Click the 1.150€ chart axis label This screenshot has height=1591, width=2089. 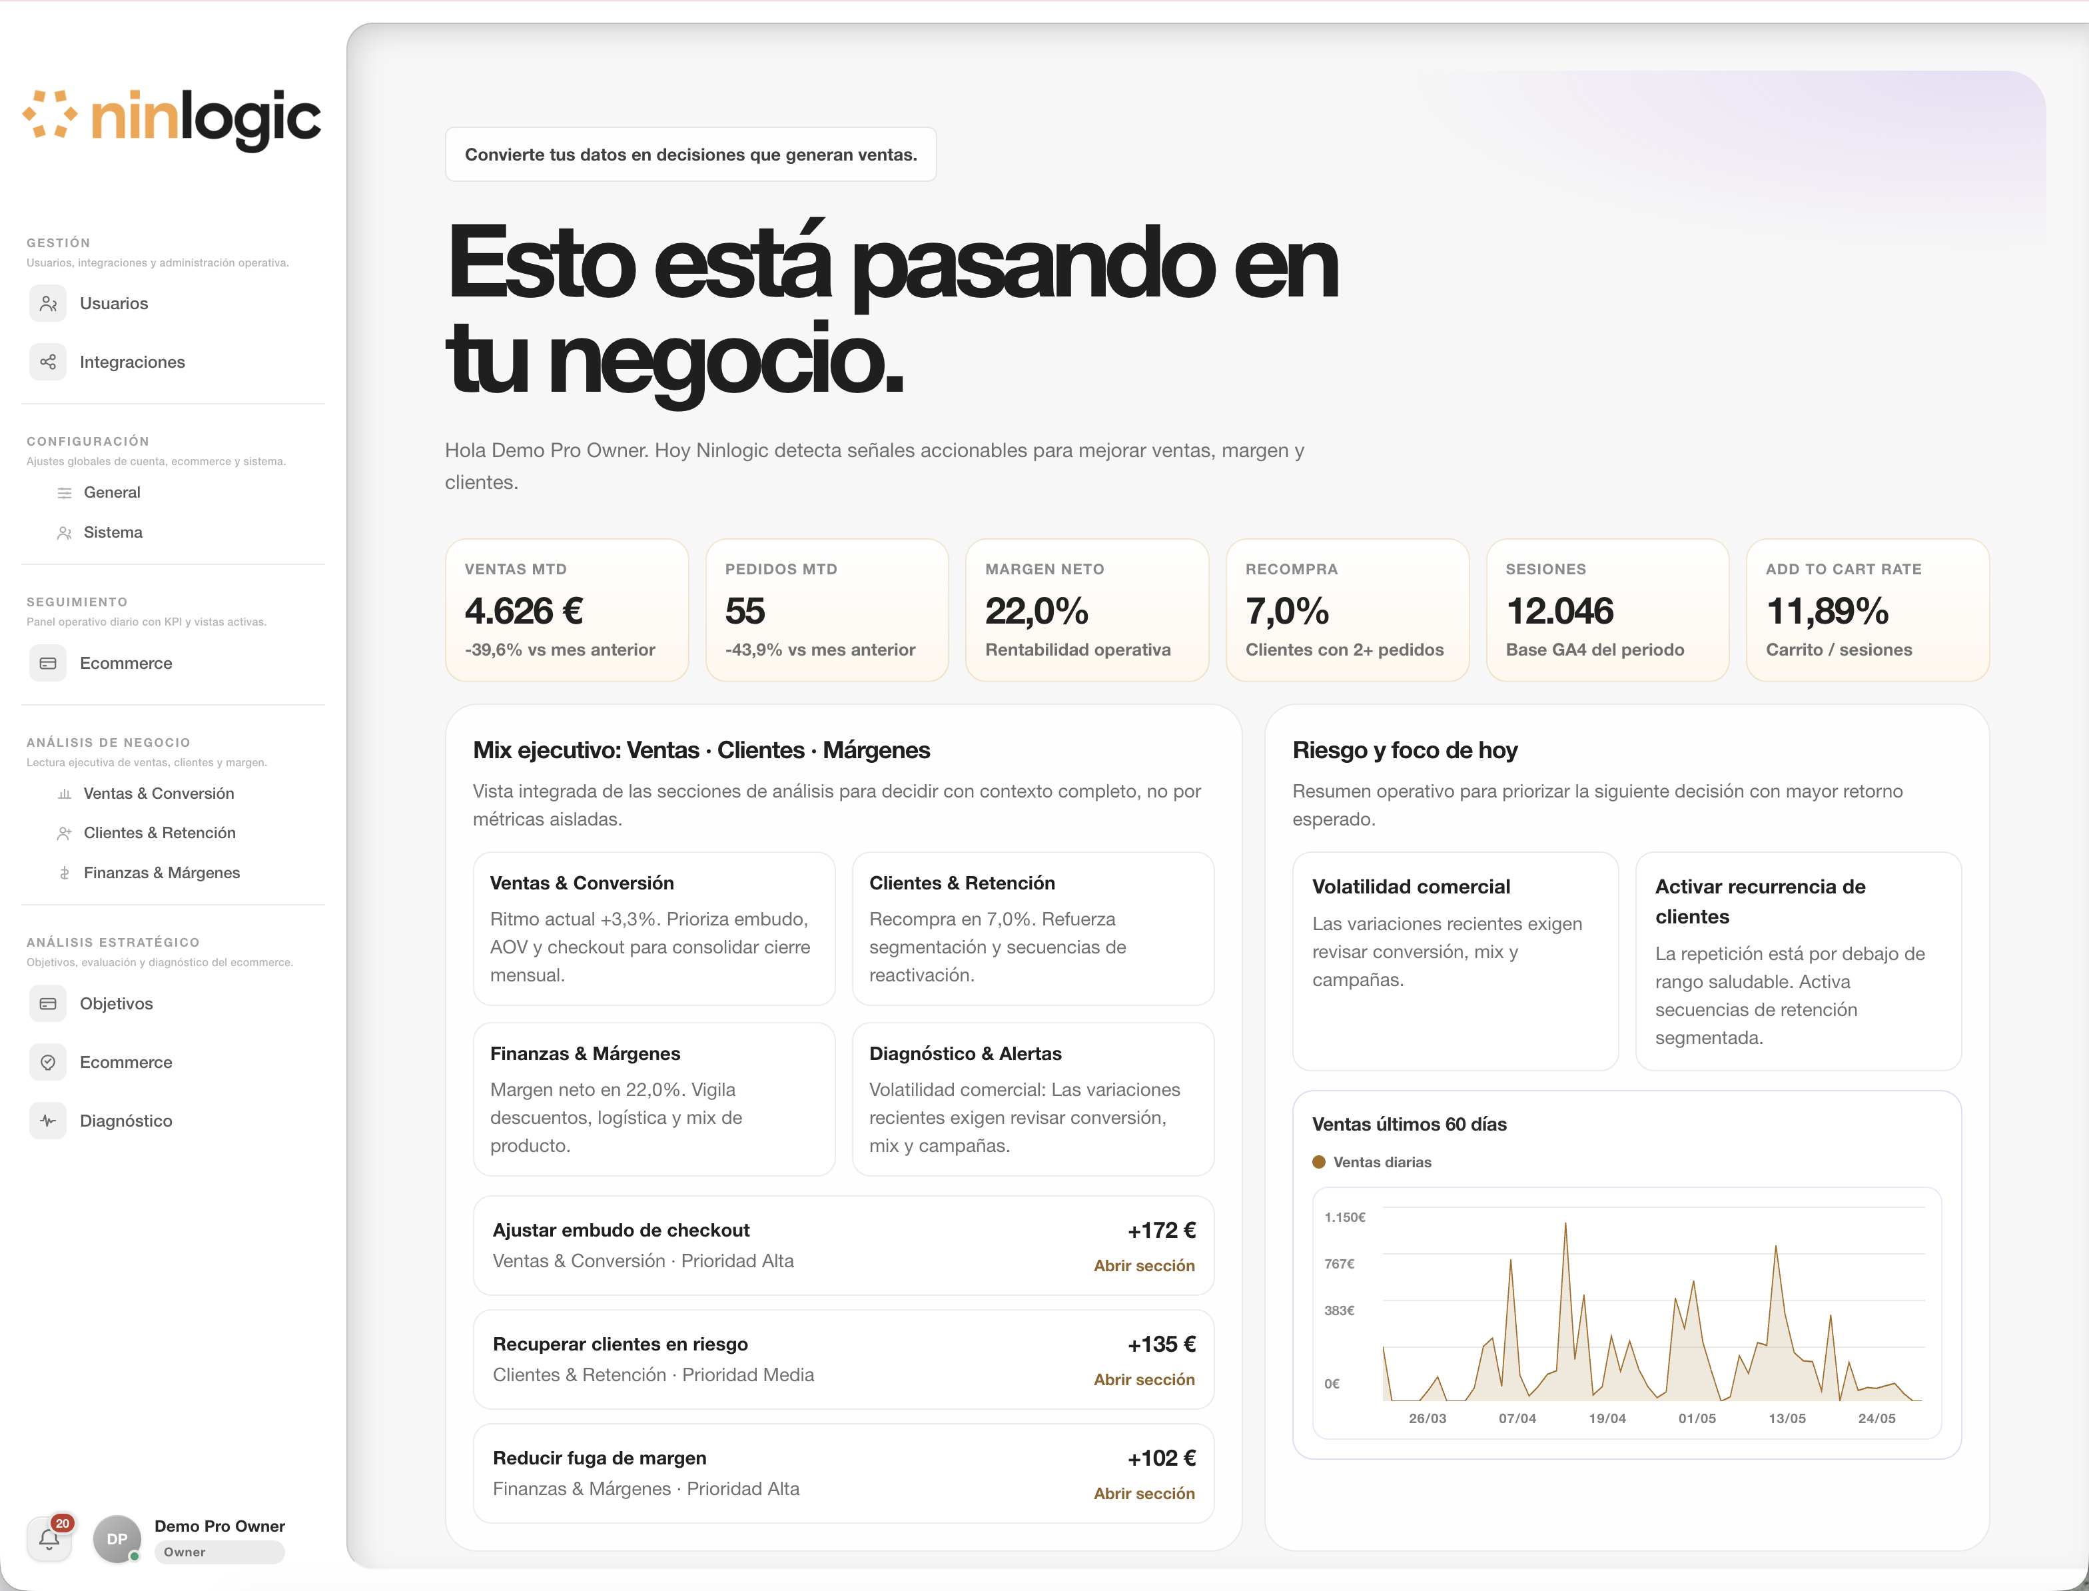pyautogui.click(x=1345, y=1217)
